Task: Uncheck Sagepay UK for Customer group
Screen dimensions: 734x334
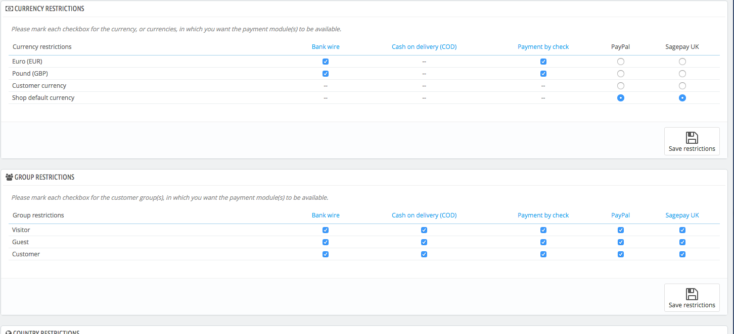Action: point(682,254)
